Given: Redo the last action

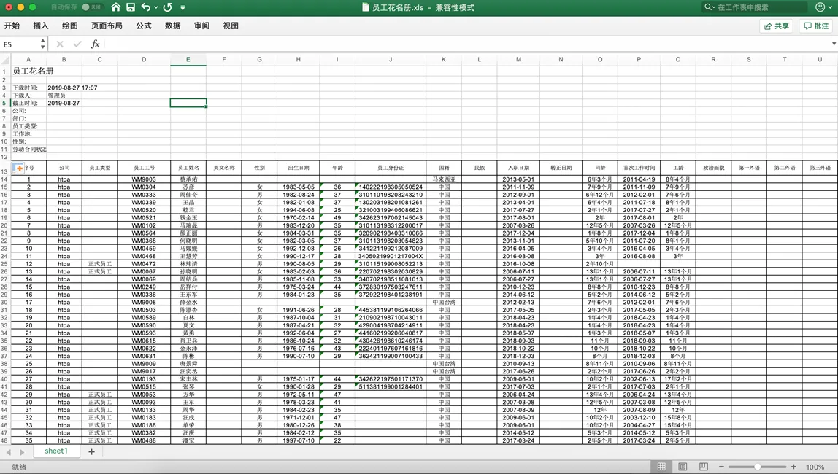Looking at the screenshot, I should tap(168, 7).
